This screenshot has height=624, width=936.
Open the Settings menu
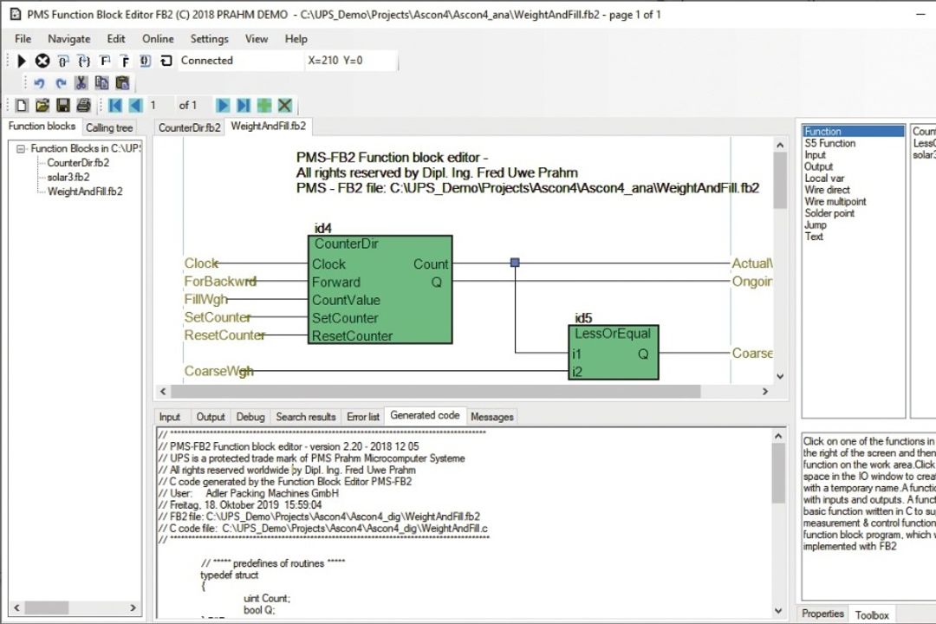(x=209, y=39)
